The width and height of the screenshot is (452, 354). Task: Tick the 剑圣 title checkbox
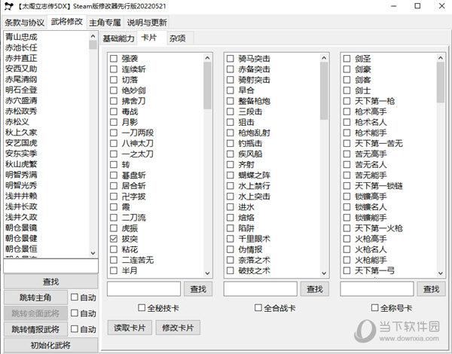347,59
